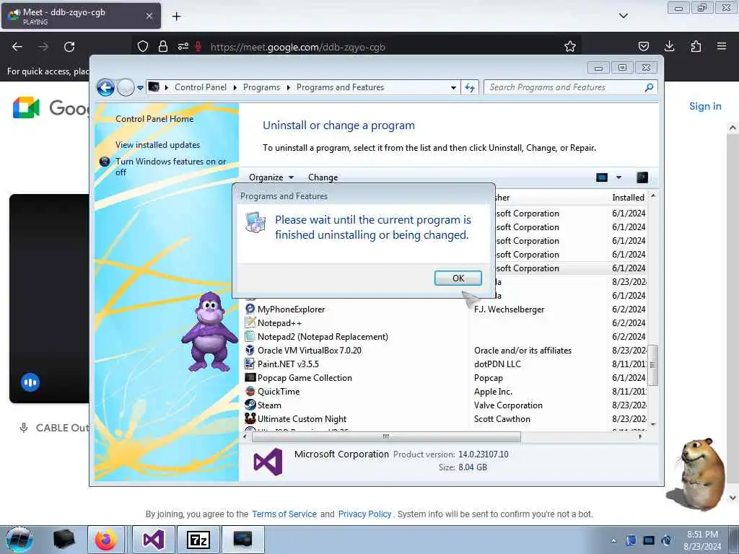
Task: Click the purple Bonzi gorilla character
Action: tap(210, 331)
